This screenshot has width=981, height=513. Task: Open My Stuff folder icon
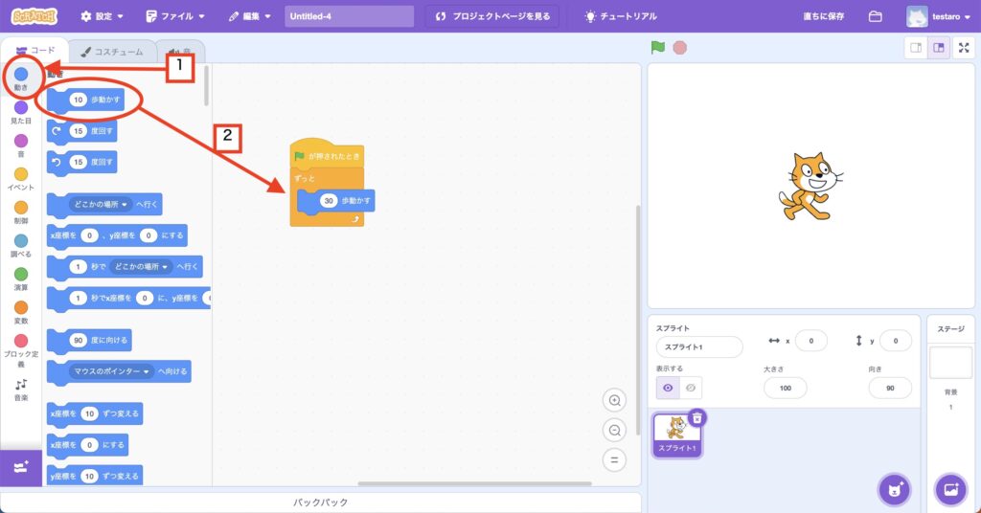(876, 16)
